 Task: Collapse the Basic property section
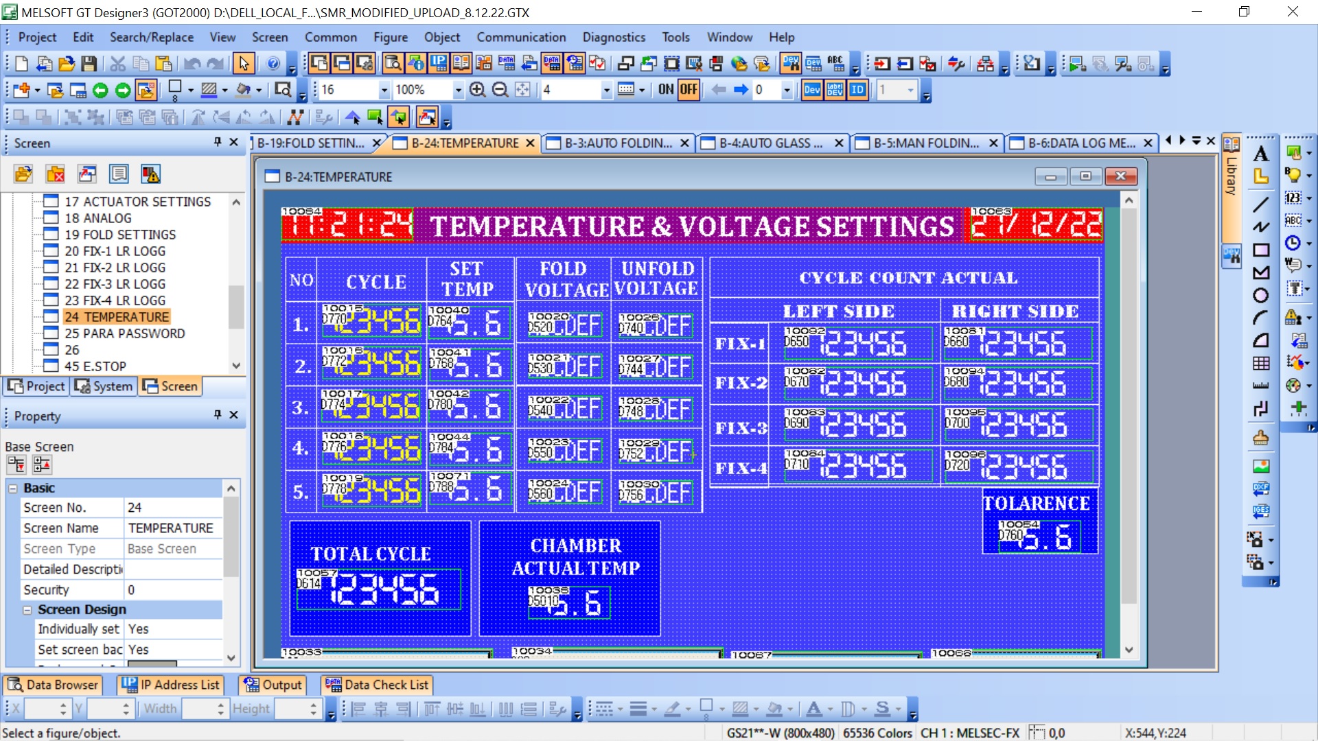point(13,489)
